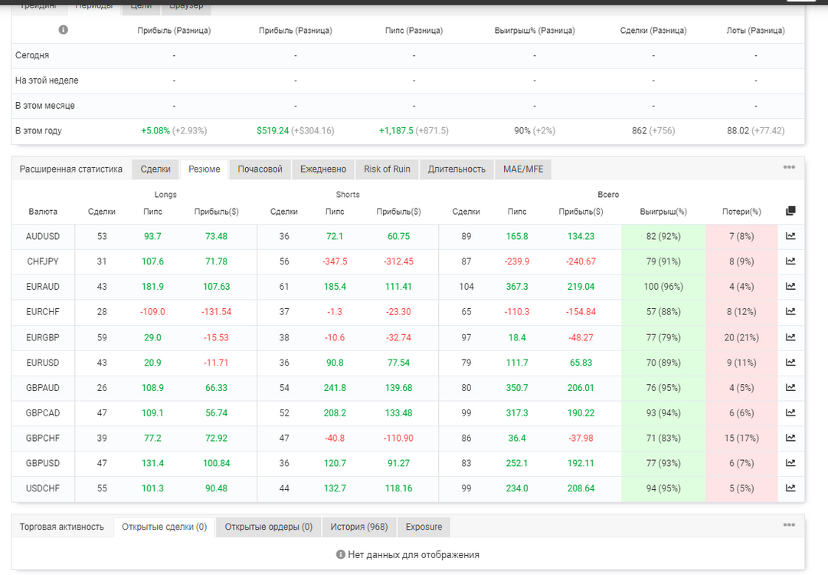Click the Нет данных для отображения message
The image size is (828, 575).
414,555
